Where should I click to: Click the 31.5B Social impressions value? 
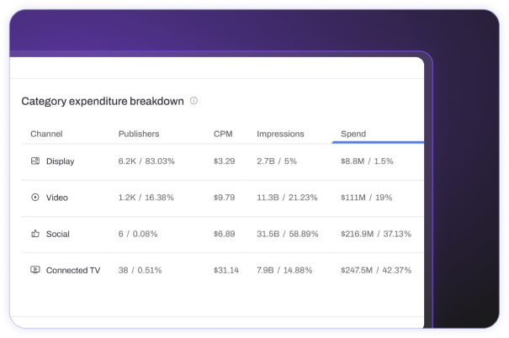coord(269,234)
